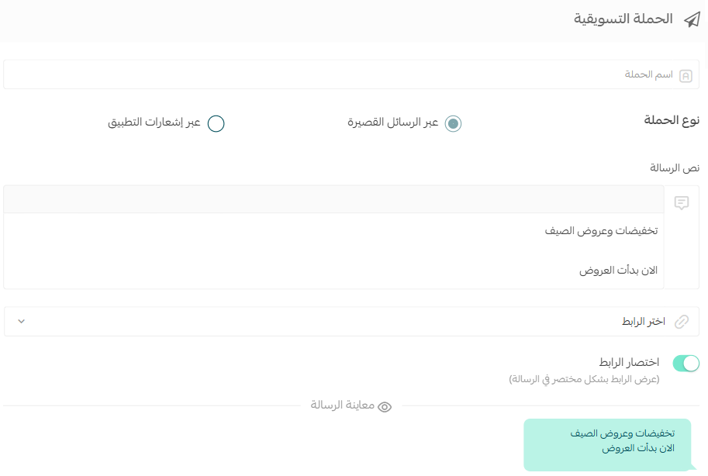The image size is (708, 476).
Task: Click the الحملة التسويقية header title
Action: pos(623,19)
